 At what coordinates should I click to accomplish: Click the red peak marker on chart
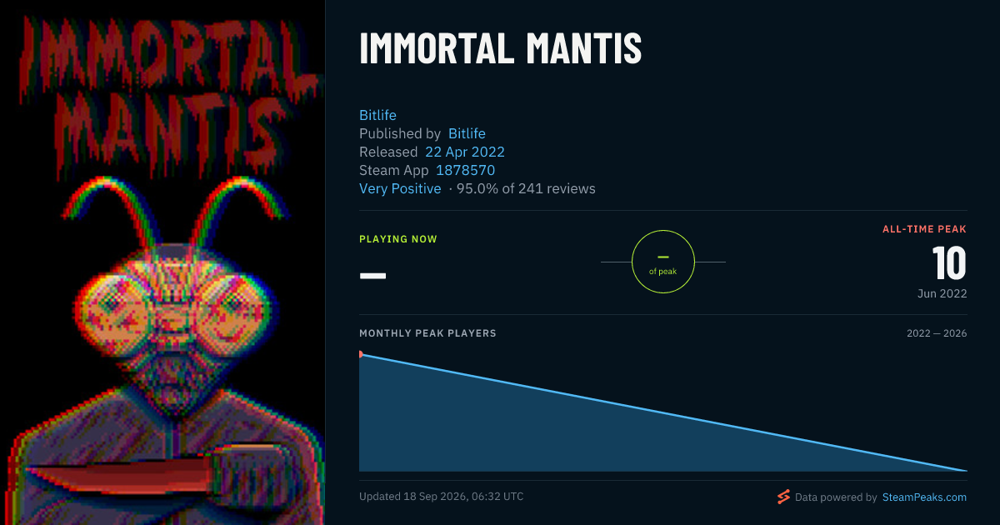[361, 354]
